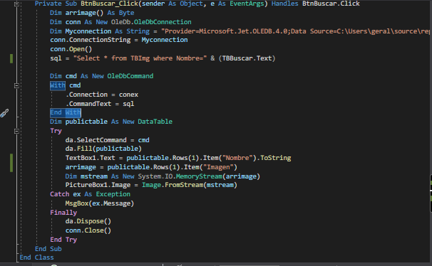Click the "Imagen" string literal
The image size is (432, 266).
pyautogui.click(x=218, y=167)
